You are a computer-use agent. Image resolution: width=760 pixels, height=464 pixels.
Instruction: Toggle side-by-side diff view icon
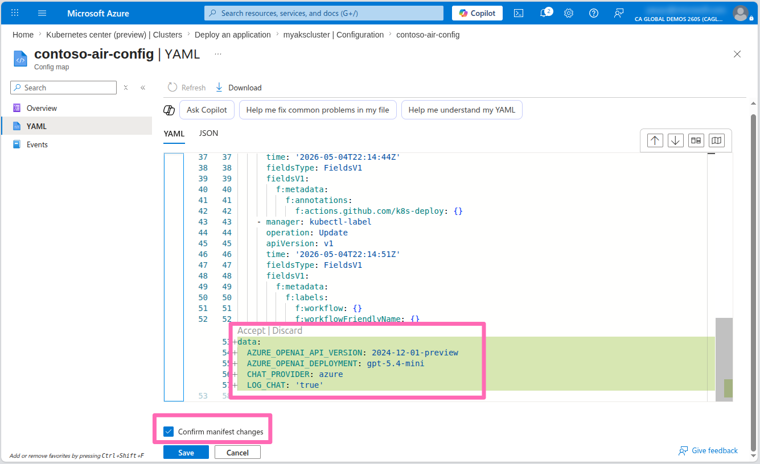tap(696, 140)
